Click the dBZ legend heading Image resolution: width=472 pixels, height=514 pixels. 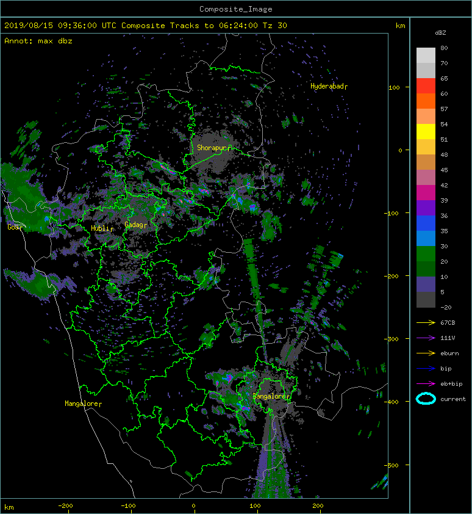tap(440, 33)
